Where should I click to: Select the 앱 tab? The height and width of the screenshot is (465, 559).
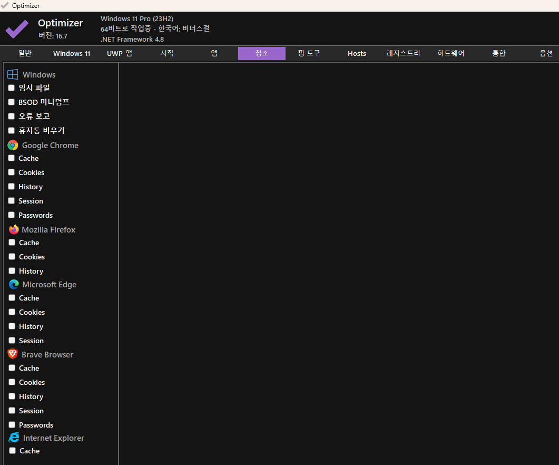click(214, 54)
